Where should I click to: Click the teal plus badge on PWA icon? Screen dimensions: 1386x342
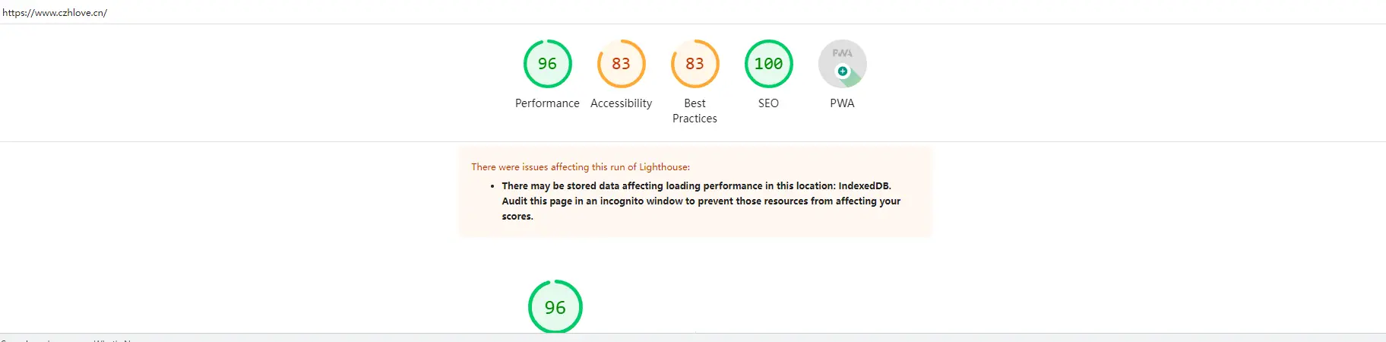click(x=842, y=71)
